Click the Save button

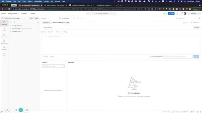point(186,23)
